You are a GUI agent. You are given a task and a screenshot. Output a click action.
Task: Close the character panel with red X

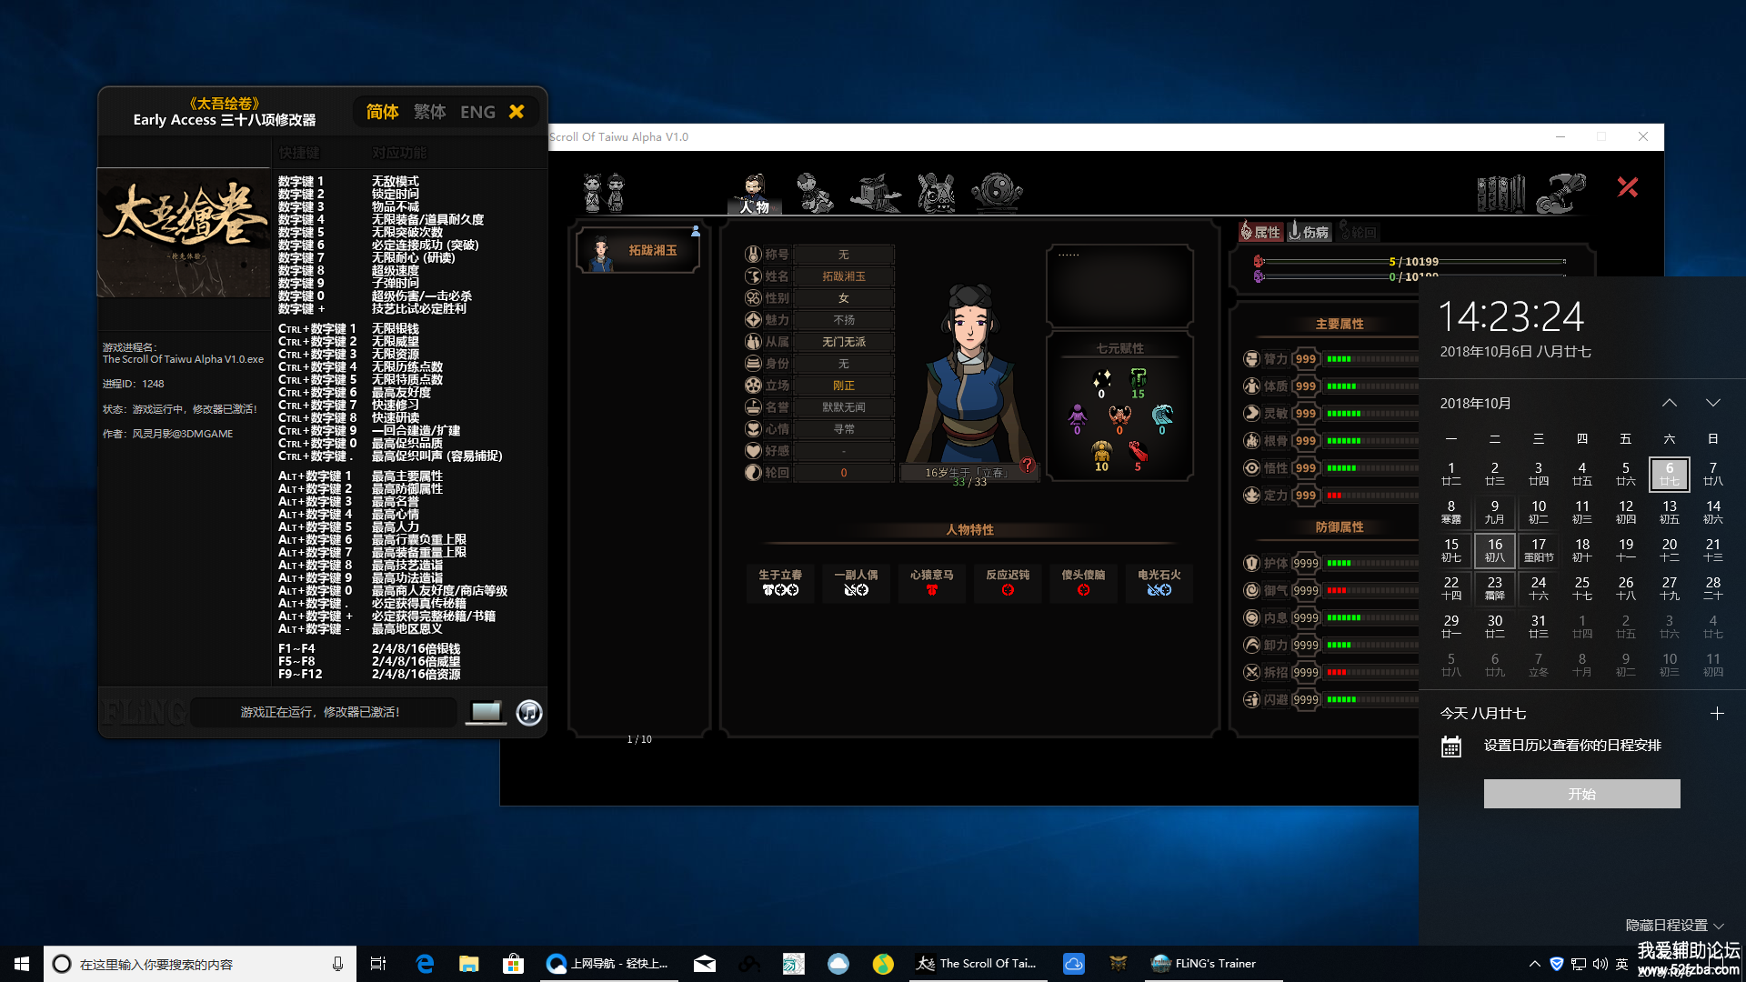[1628, 187]
